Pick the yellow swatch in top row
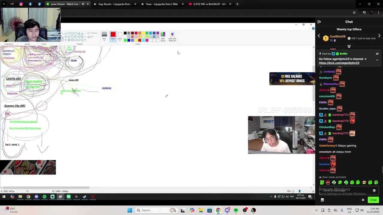 (143, 33)
